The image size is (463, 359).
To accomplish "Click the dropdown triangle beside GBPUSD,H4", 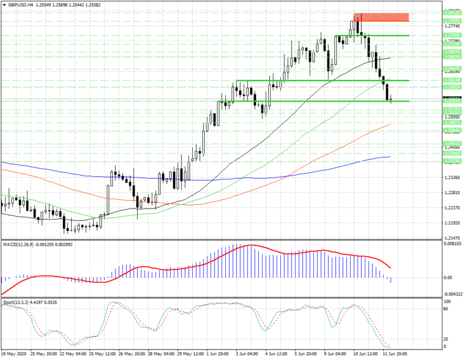I will tap(4, 4).
